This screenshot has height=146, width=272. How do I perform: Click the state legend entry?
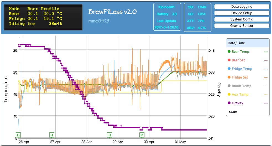pyautogui.click(x=233, y=112)
